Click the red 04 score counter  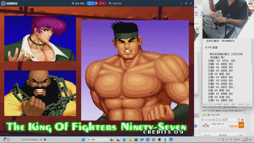point(102,3)
